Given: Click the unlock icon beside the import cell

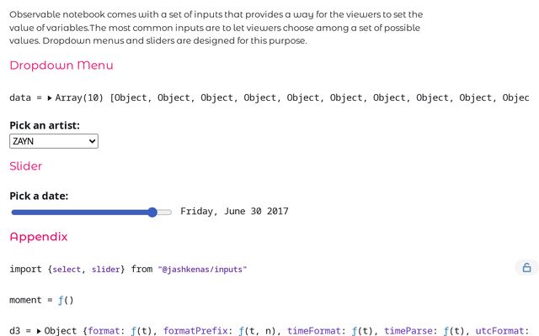Looking at the screenshot, I should (526, 268).
